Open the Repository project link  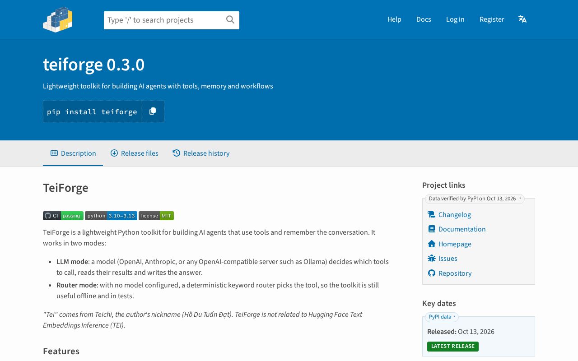[x=455, y=273]
